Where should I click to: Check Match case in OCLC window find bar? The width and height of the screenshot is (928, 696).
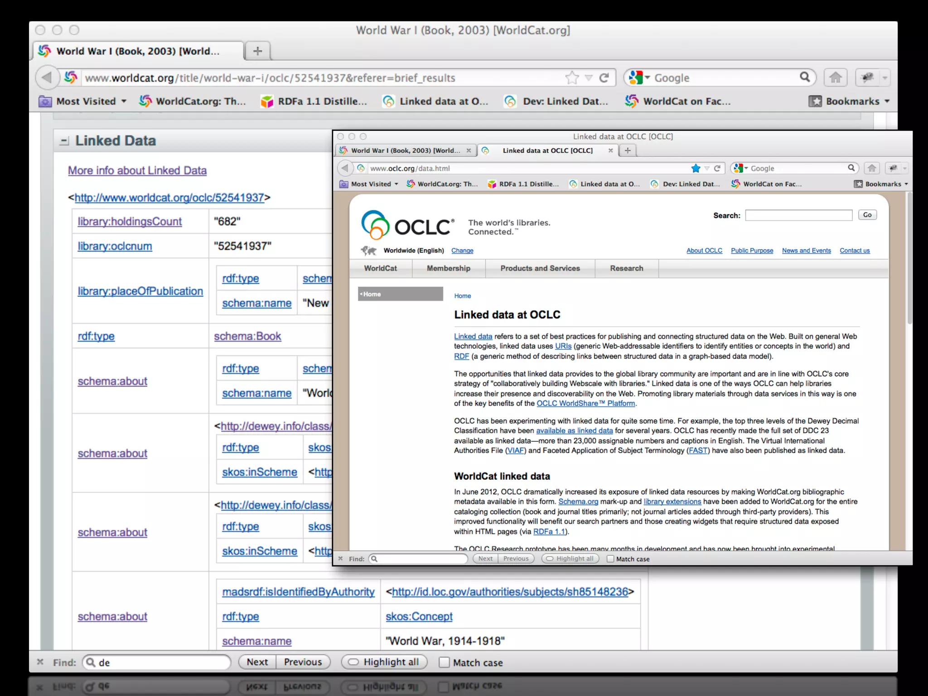tap(610, 559)
